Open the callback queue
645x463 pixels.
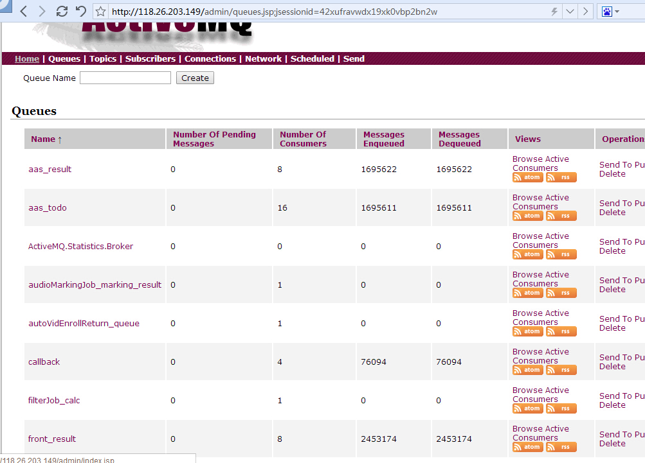tap(44, 362)
